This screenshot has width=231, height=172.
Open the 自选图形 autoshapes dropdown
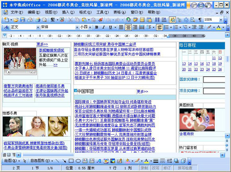[x=42, y=161]
